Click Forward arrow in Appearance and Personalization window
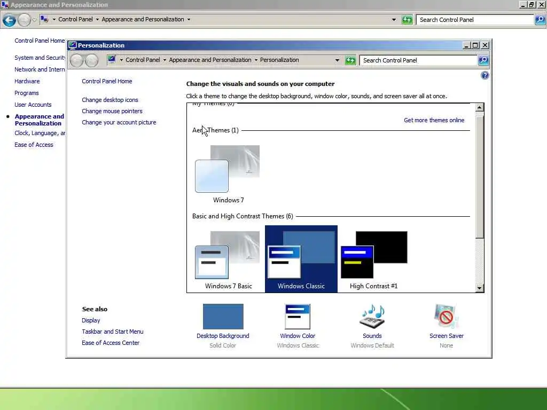This screenshot has height=410, width=547. click(x=24, y=21)
